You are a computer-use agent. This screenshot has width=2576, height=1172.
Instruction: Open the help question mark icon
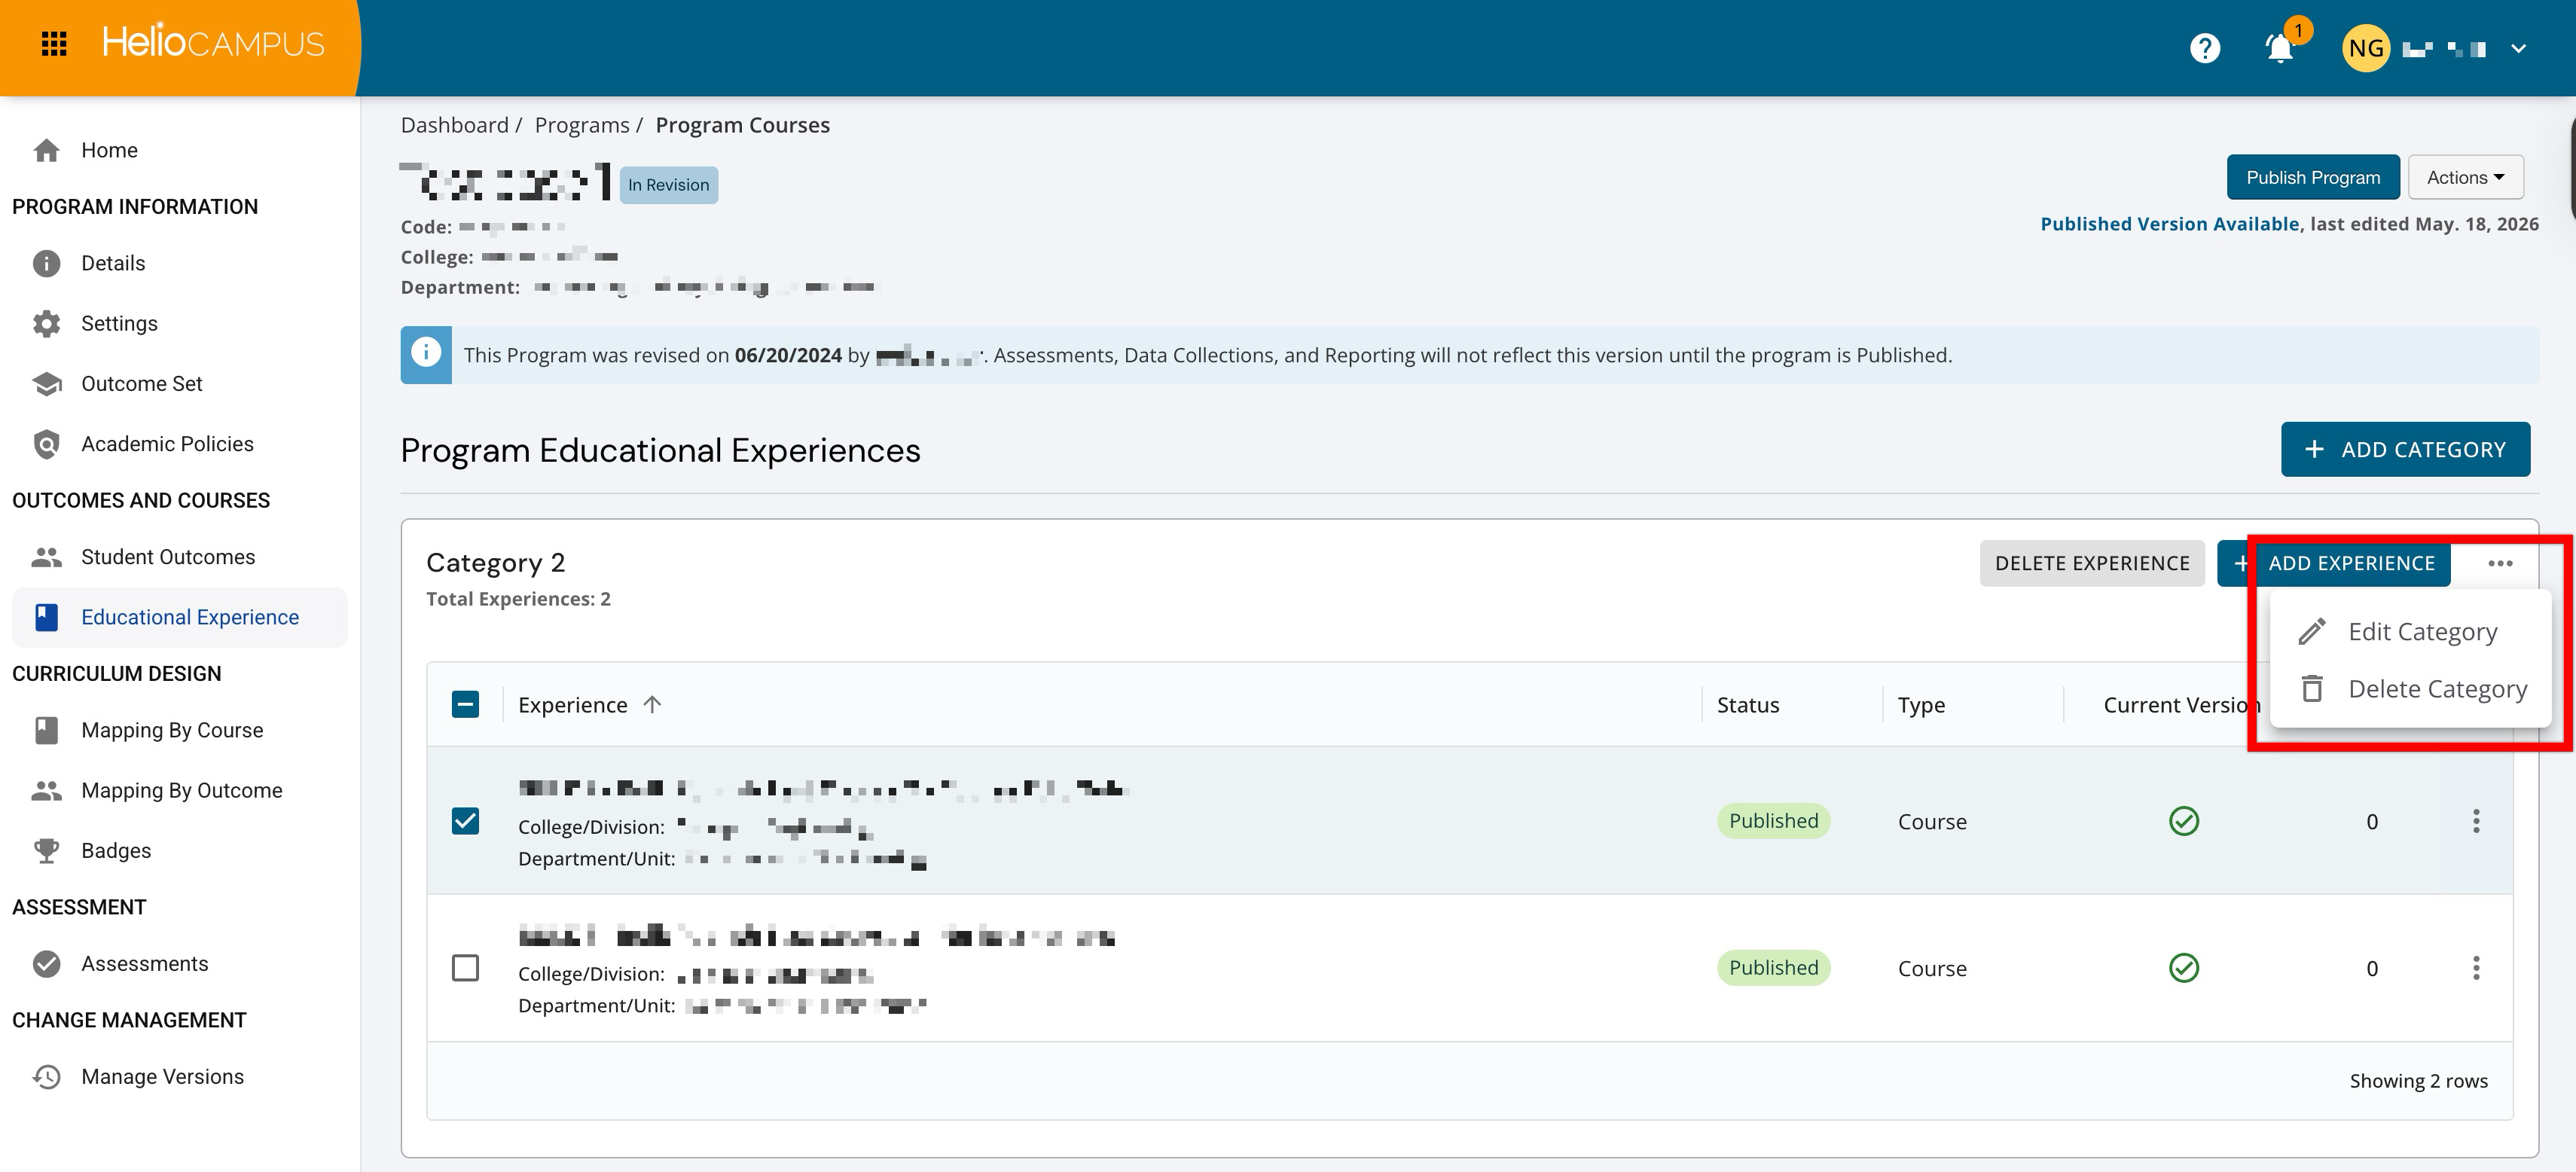pos(2204,48)
